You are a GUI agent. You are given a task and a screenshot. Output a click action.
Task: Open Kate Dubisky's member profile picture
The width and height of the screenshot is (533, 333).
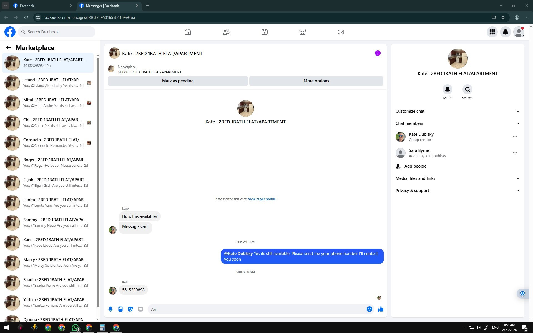[401, 137]
